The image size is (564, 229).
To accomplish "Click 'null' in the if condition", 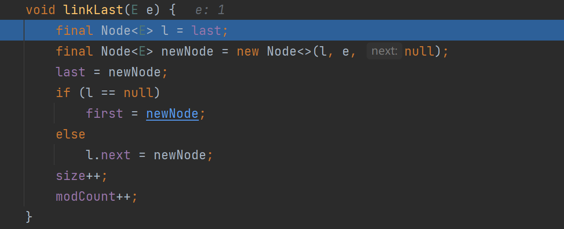I will tap(139, 93).
